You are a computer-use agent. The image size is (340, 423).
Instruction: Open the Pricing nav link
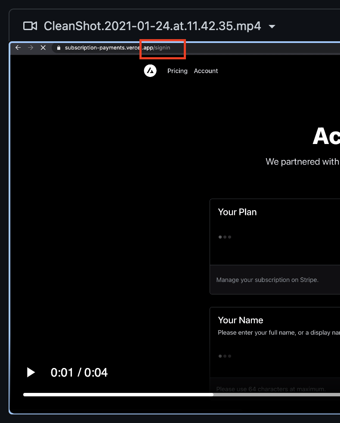click(177, 71)
